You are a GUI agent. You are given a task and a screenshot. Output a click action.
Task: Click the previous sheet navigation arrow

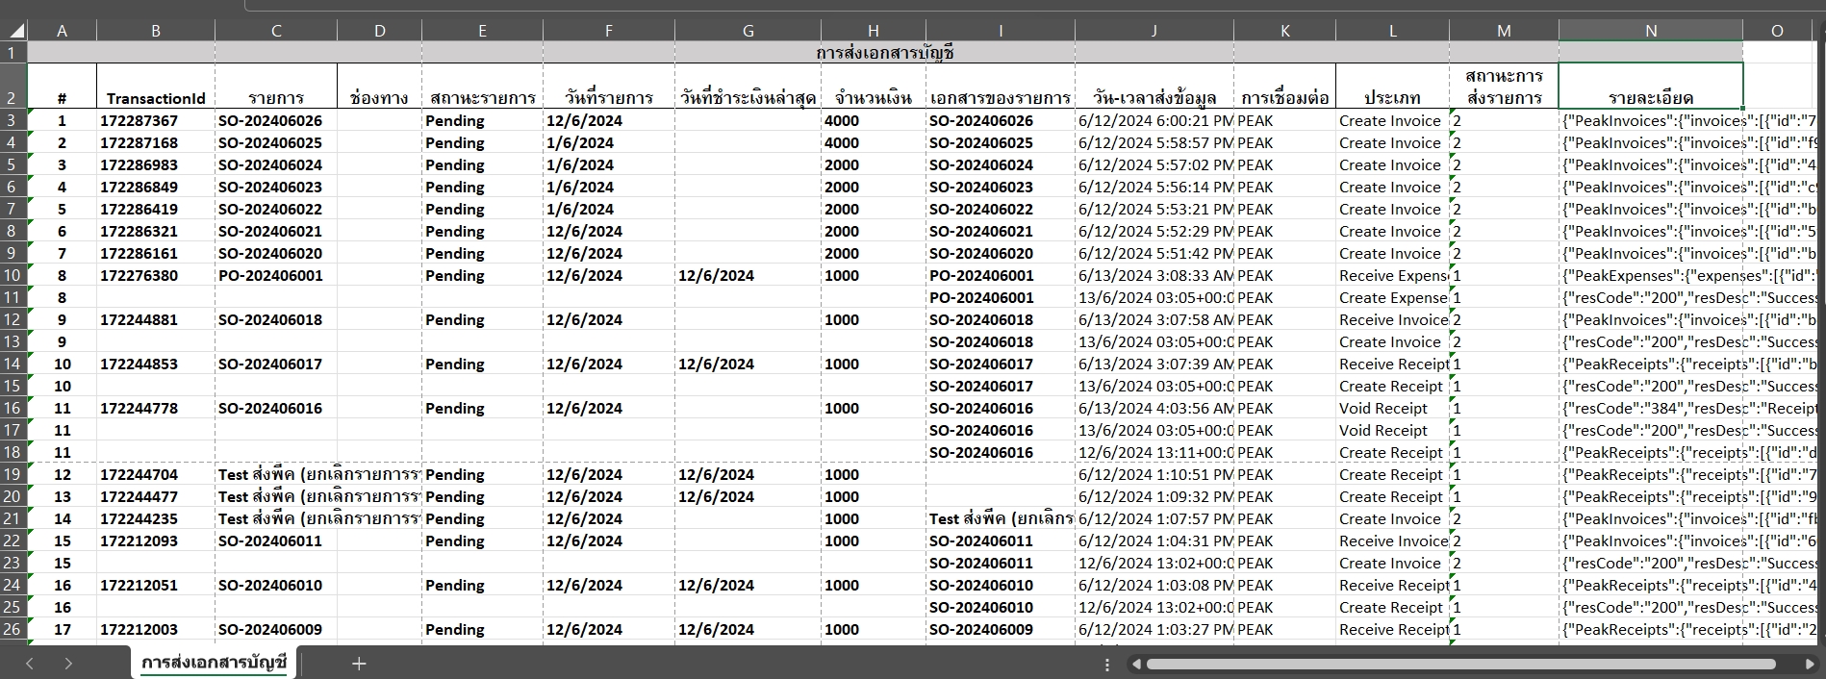click(x=30, y=664)
